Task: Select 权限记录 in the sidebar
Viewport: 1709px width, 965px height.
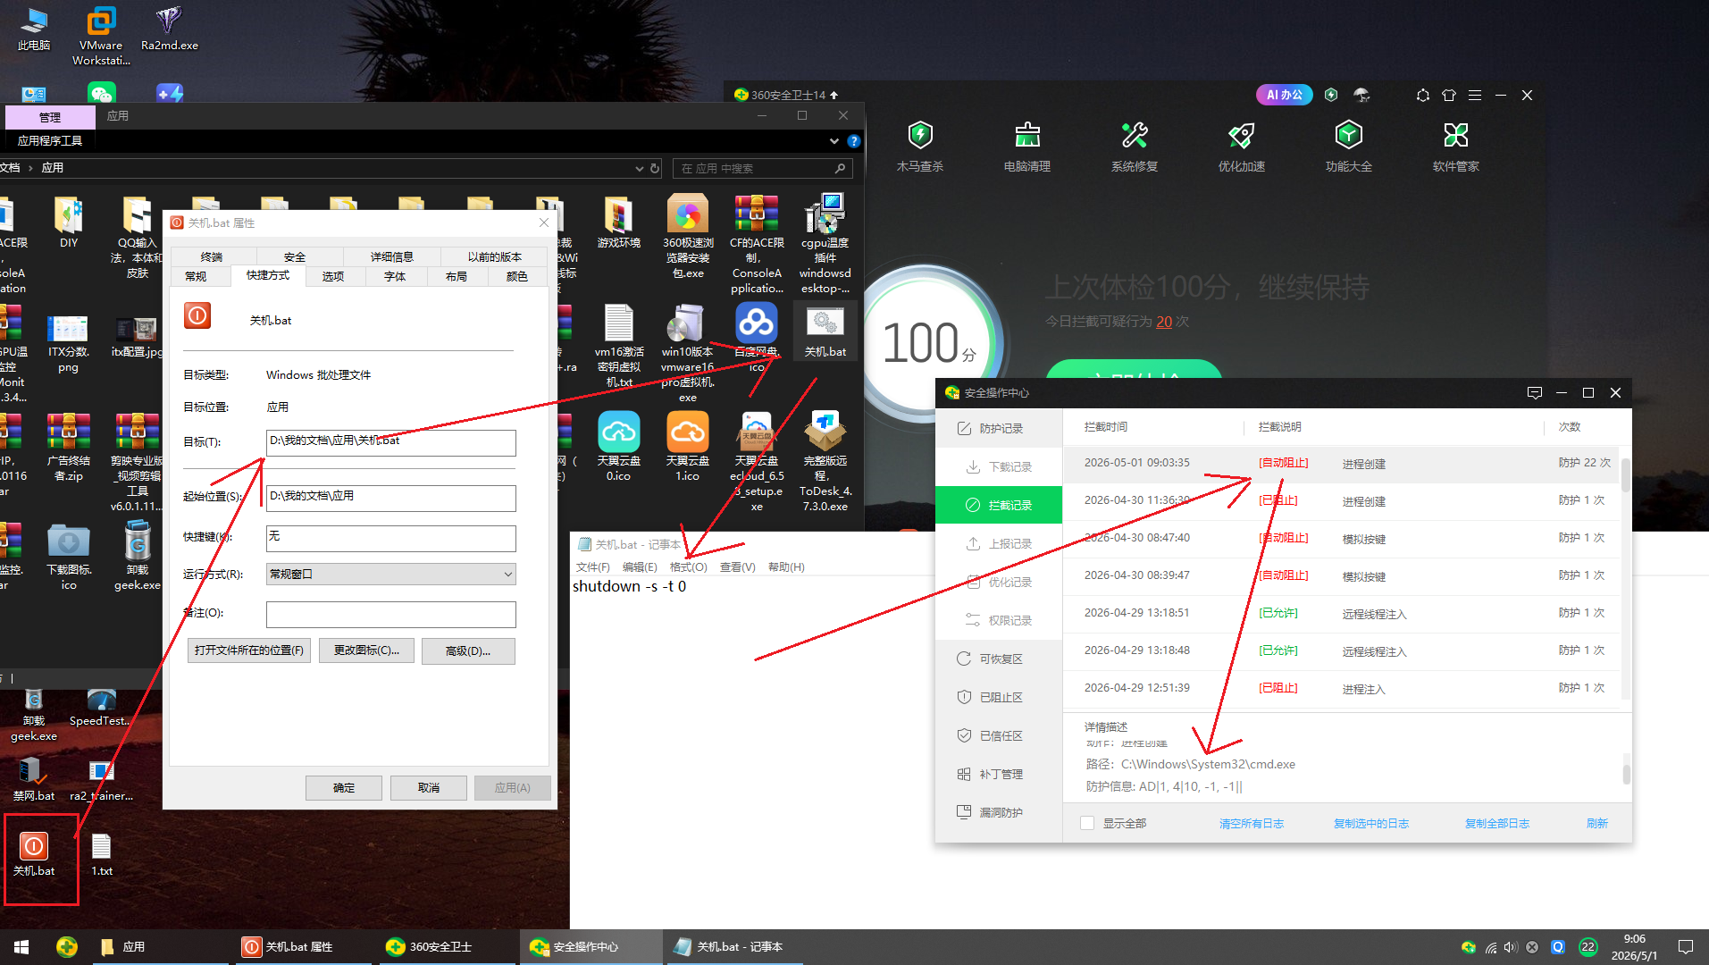Action: pos(999,621)
